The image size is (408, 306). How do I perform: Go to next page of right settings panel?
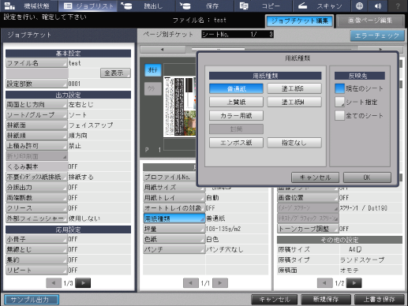pyautogui.click(x=354, y=283)
